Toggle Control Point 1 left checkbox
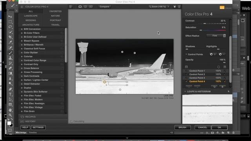The width and height of the screenshot is (251, 141). [x=186, y=70]
